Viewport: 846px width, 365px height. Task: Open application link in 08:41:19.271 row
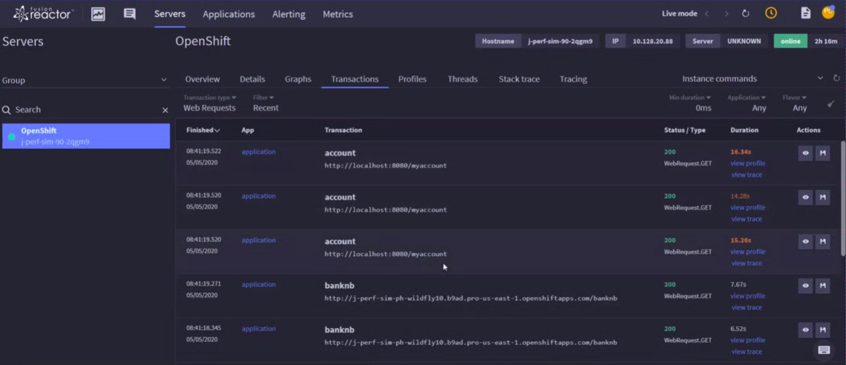pos(259,284)
